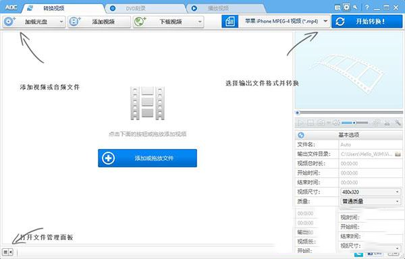Toggle the file management panel button
The width and height of the screenshot is (405, 259).
coord(7,252)
